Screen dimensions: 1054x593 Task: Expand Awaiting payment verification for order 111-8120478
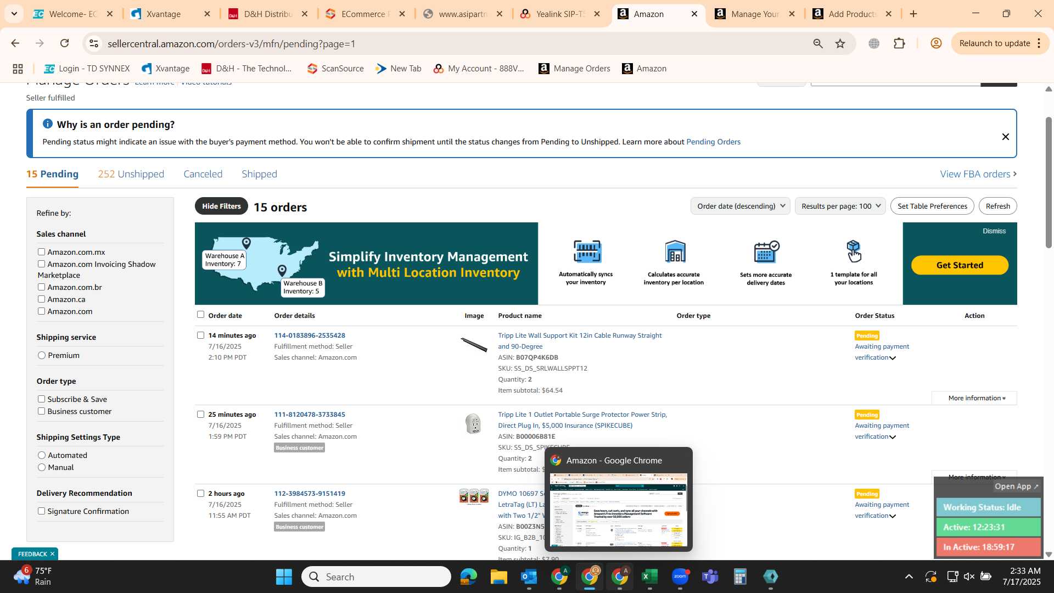pyautogui.click(x=892, y=437)
